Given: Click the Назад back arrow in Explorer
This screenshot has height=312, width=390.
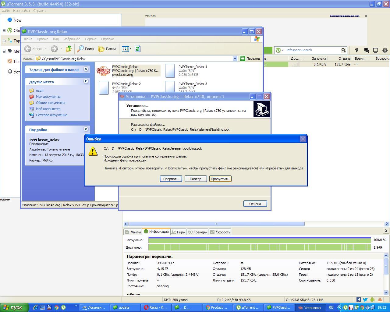Looking at the screenshot, I should [33, 49].
